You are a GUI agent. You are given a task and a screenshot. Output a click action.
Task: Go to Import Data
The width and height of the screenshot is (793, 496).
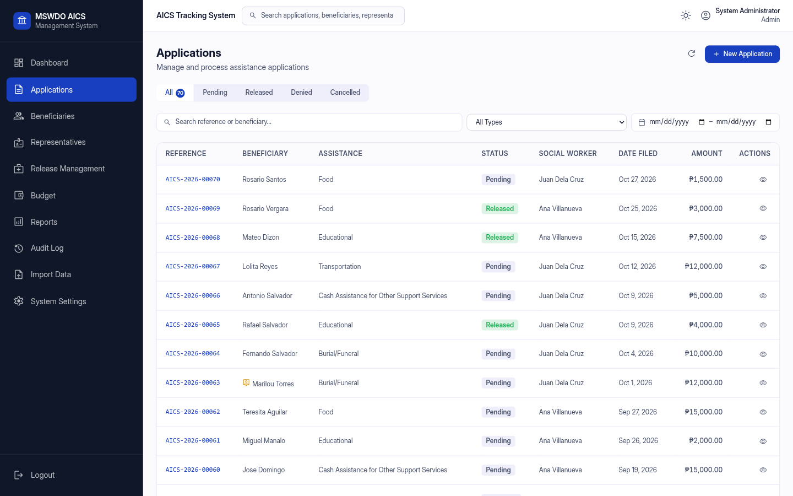pos(72,274)
